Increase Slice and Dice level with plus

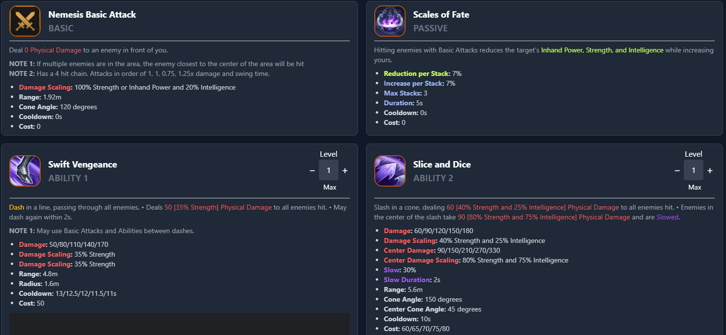coord(710,170)
